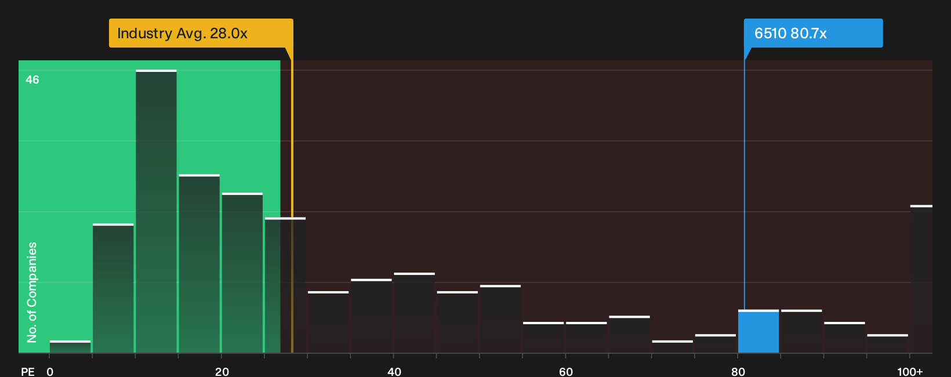Screen dimensions: 951x377
Task: Select the bar starting at PE 20
Action: [x=242, y=273]
